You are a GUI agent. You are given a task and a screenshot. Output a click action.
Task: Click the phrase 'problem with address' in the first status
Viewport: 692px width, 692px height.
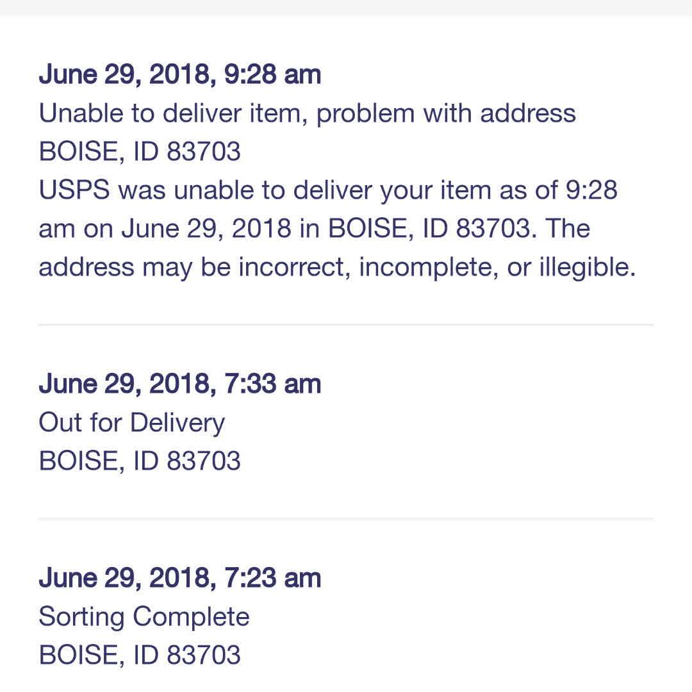pyautogui.click(x=446, y=113)
